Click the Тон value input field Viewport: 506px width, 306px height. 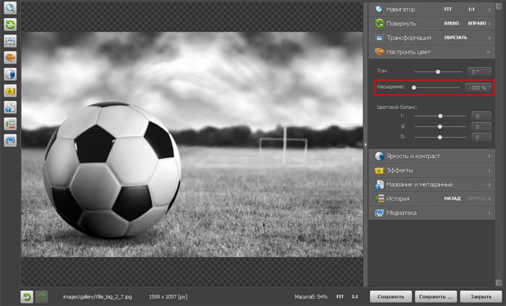[x=479, y=71]
